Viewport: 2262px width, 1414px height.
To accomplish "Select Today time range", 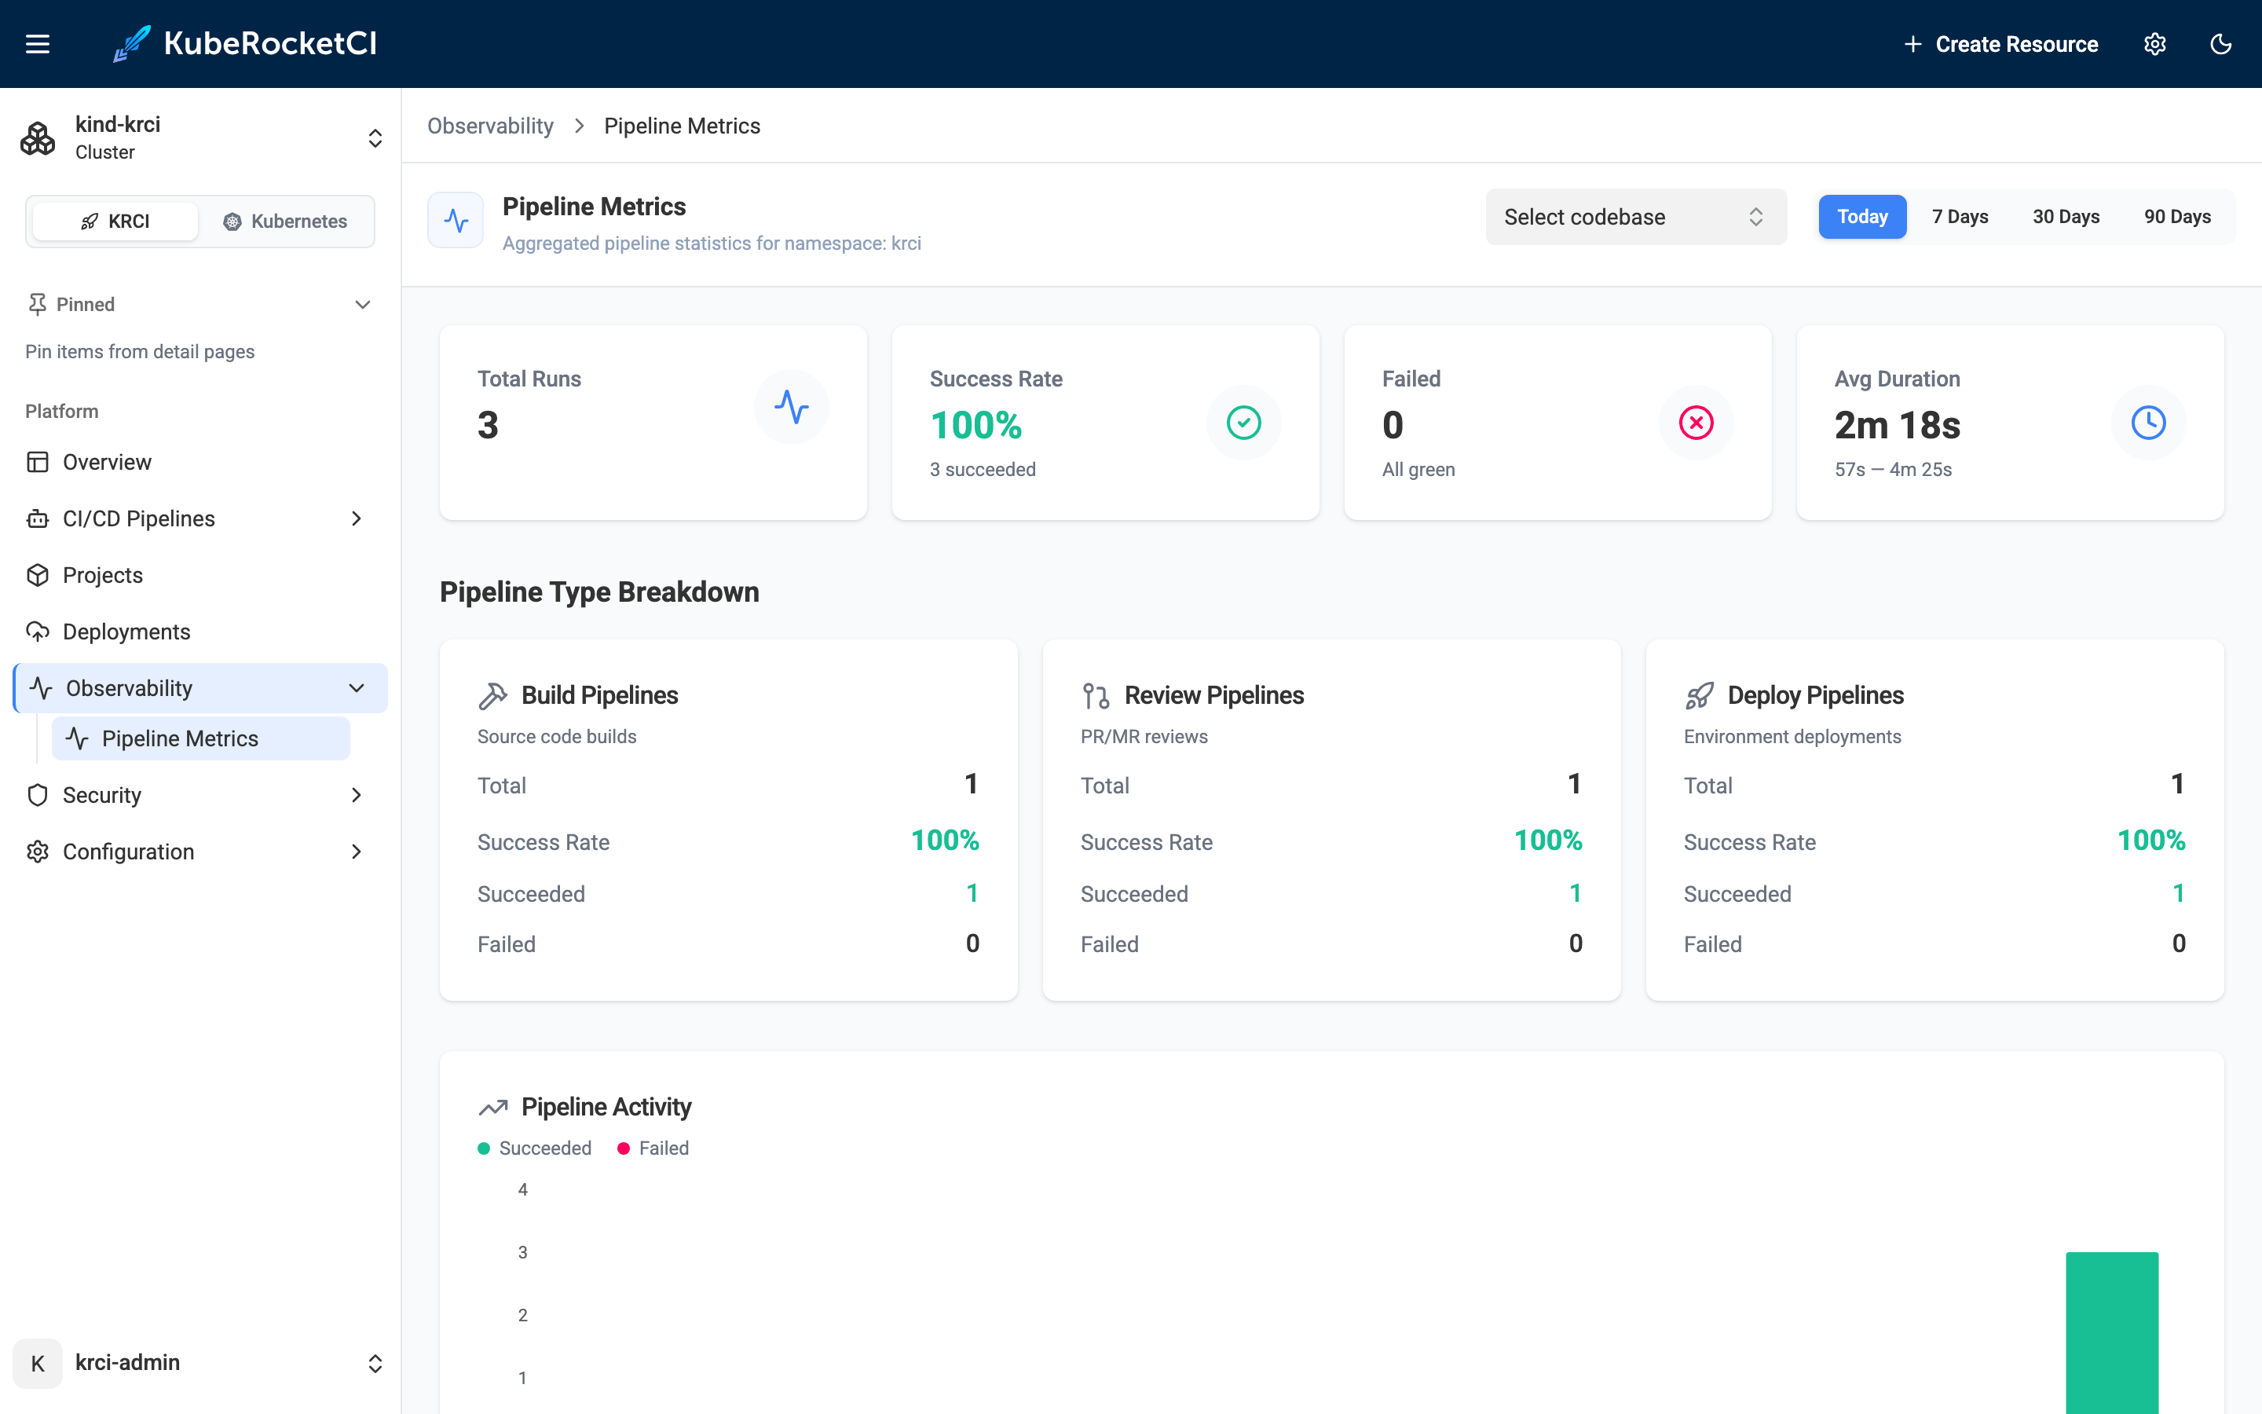I will (1862, 217).
